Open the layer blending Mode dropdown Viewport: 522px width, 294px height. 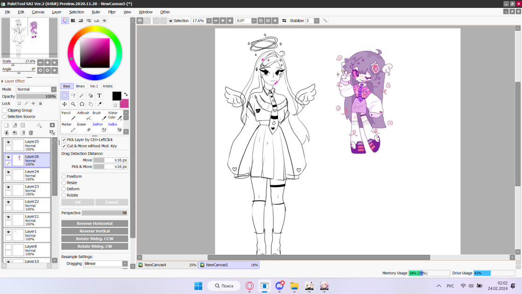54,89
